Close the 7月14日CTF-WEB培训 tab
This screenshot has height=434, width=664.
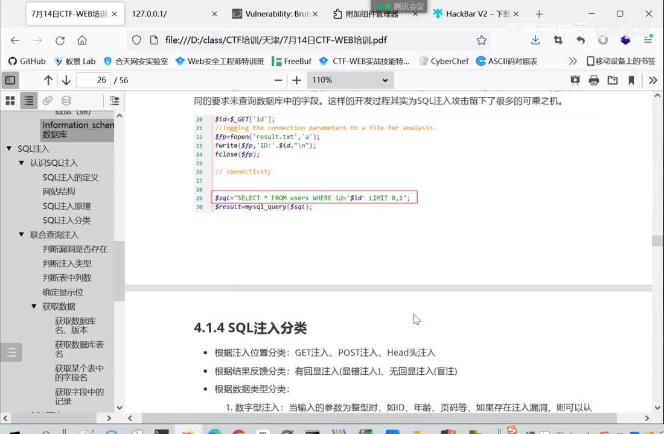[114, 14]
